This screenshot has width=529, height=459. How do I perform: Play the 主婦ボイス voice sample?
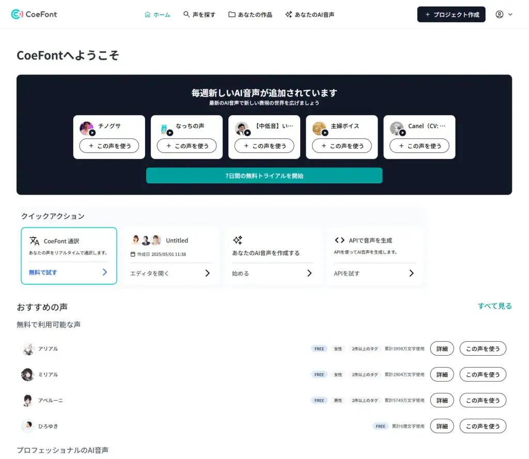[325, 133]
